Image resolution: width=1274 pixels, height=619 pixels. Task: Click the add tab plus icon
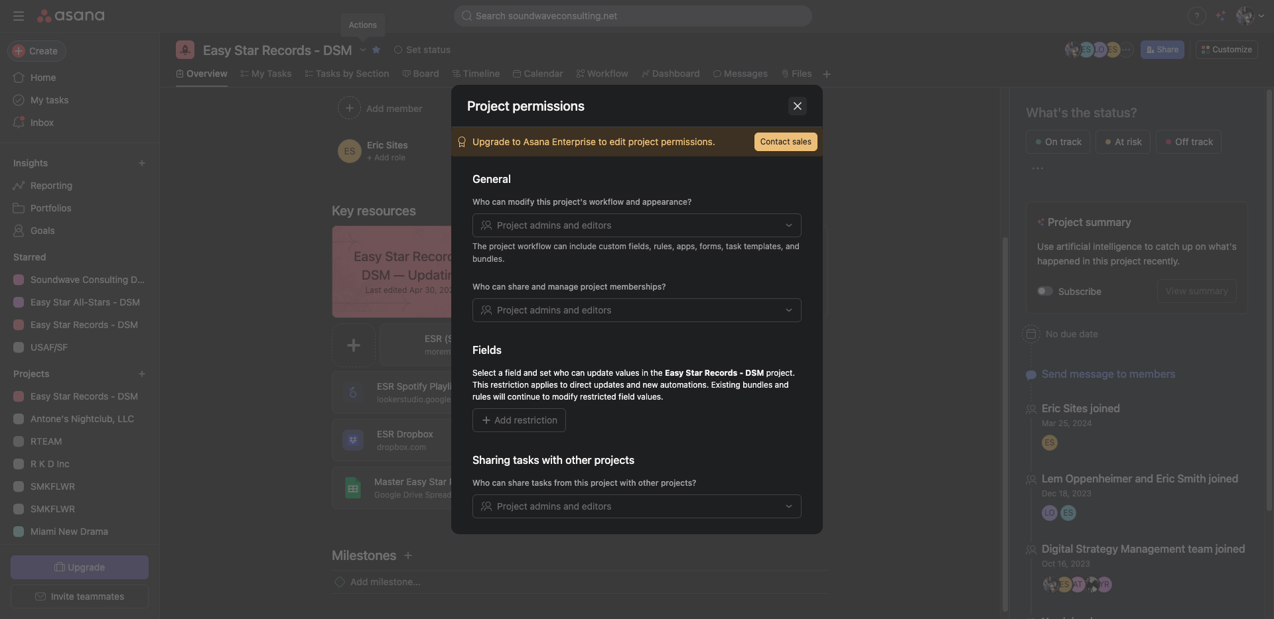click(827, 74)
